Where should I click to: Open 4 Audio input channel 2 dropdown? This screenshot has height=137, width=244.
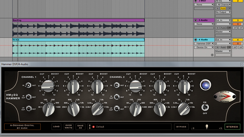click(x=223, y=44)
